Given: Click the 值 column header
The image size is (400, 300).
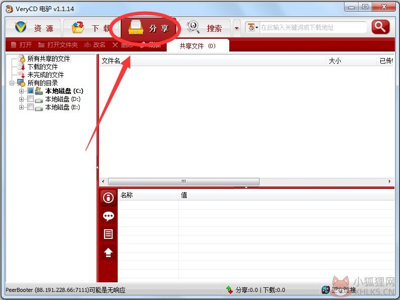Looking at the screenshot, I should 286,195.
